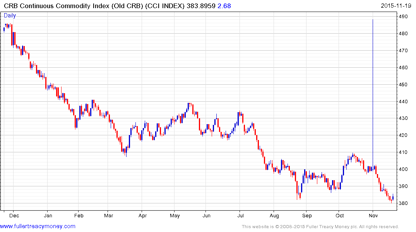Click the 490 price axis label
Viewport: 416px width, 232px height.
click(403, 17)
